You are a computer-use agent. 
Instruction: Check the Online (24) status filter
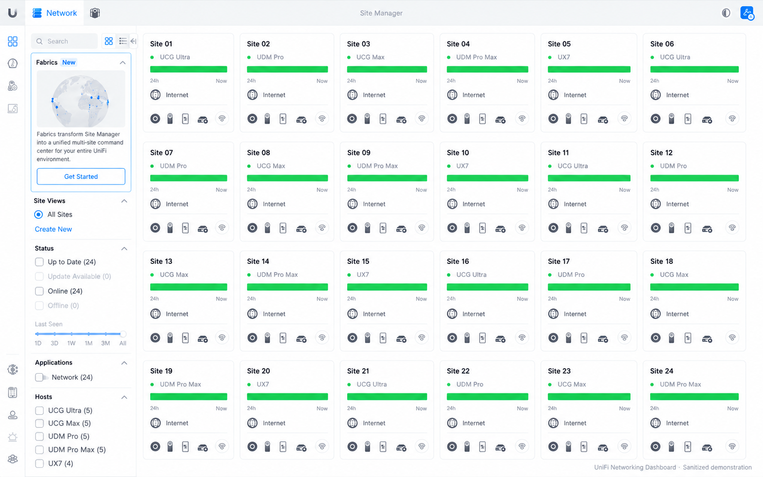point(39,291)
